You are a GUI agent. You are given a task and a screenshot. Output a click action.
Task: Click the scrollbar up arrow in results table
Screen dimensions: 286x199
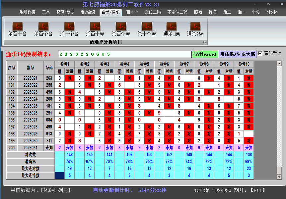click(x=279, y=63)
